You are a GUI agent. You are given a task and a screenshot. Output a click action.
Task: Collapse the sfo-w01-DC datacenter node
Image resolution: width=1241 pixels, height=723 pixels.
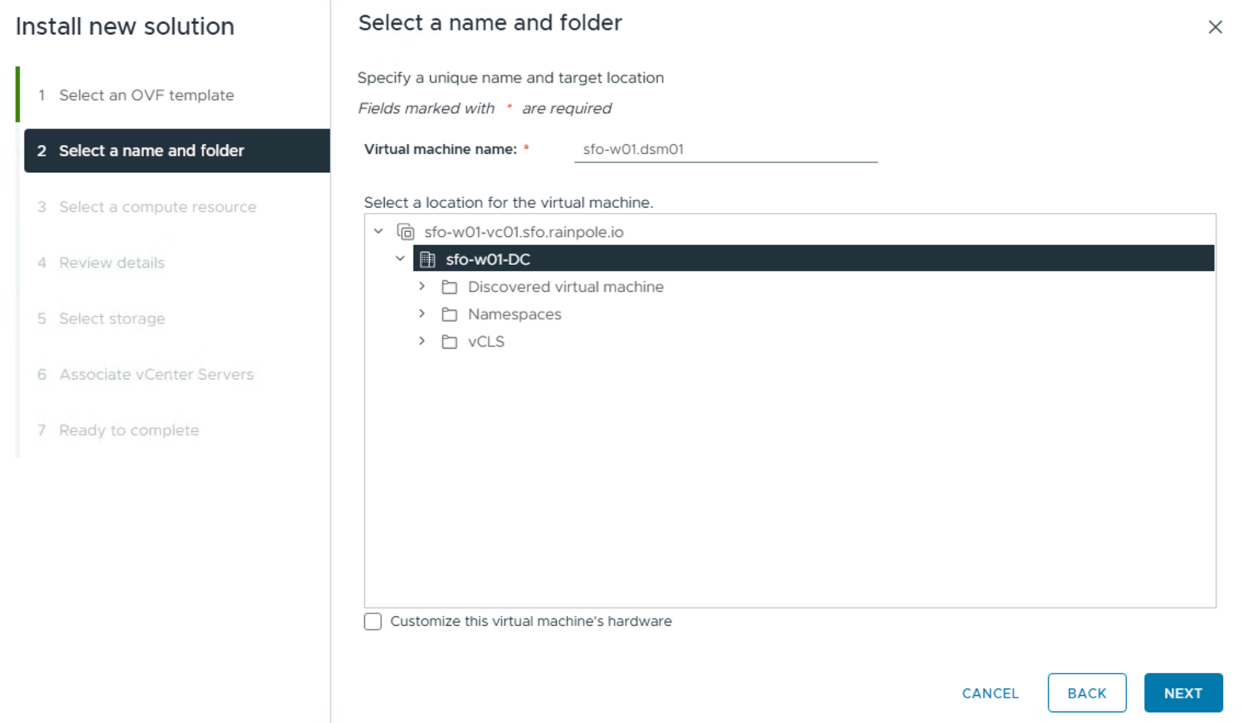(400, 259)
